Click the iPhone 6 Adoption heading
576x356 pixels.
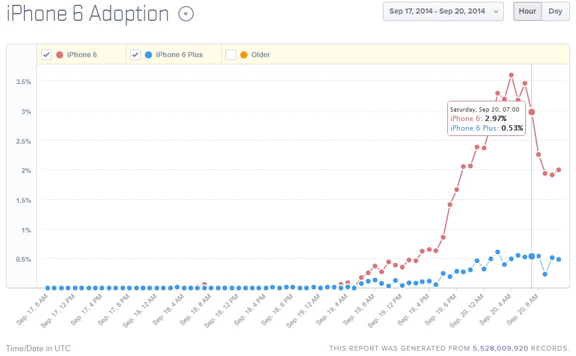click(86, 13)
